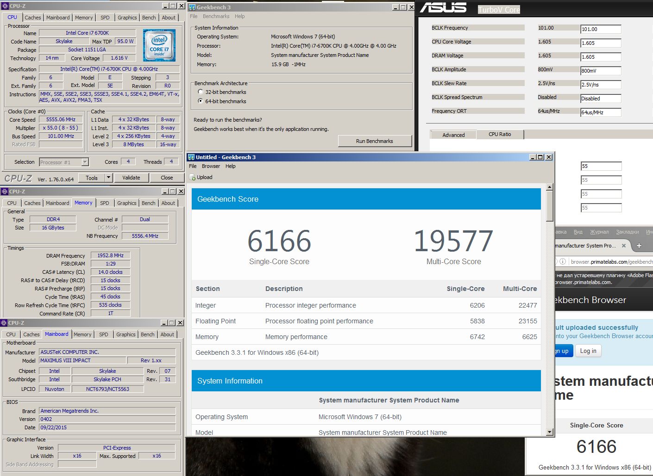Click the site info icon in browser address bar
Viewport: 653px width, 476px height.
pos(563,261)
